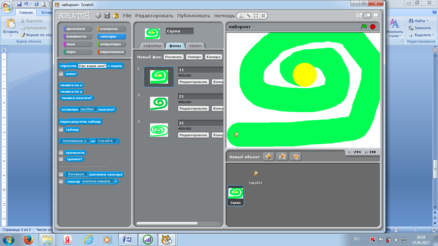Tick the checkbox next to громко? block

(61, 159)
